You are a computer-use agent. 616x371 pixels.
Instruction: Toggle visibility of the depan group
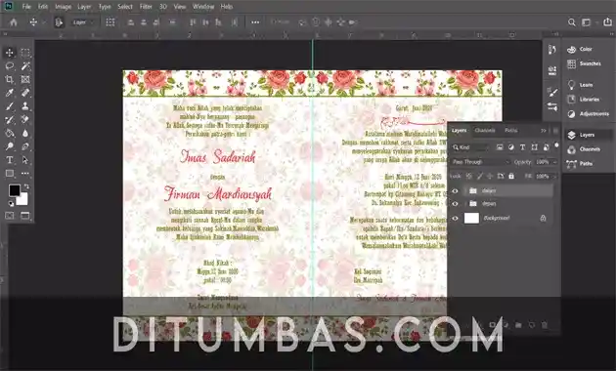point(455,203)
